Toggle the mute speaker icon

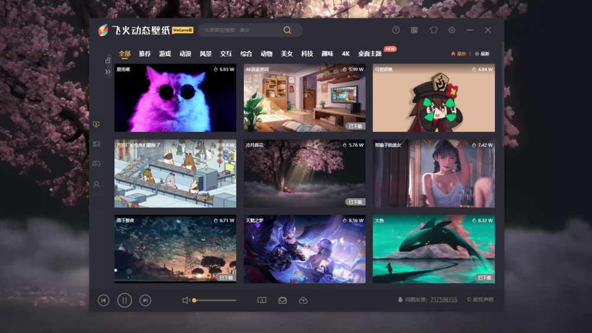point(186,300)
